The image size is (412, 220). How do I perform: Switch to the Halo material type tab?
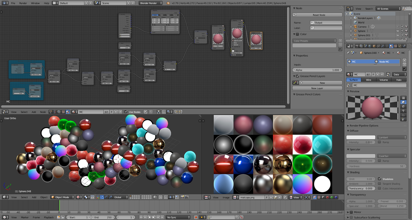[399, 80]
